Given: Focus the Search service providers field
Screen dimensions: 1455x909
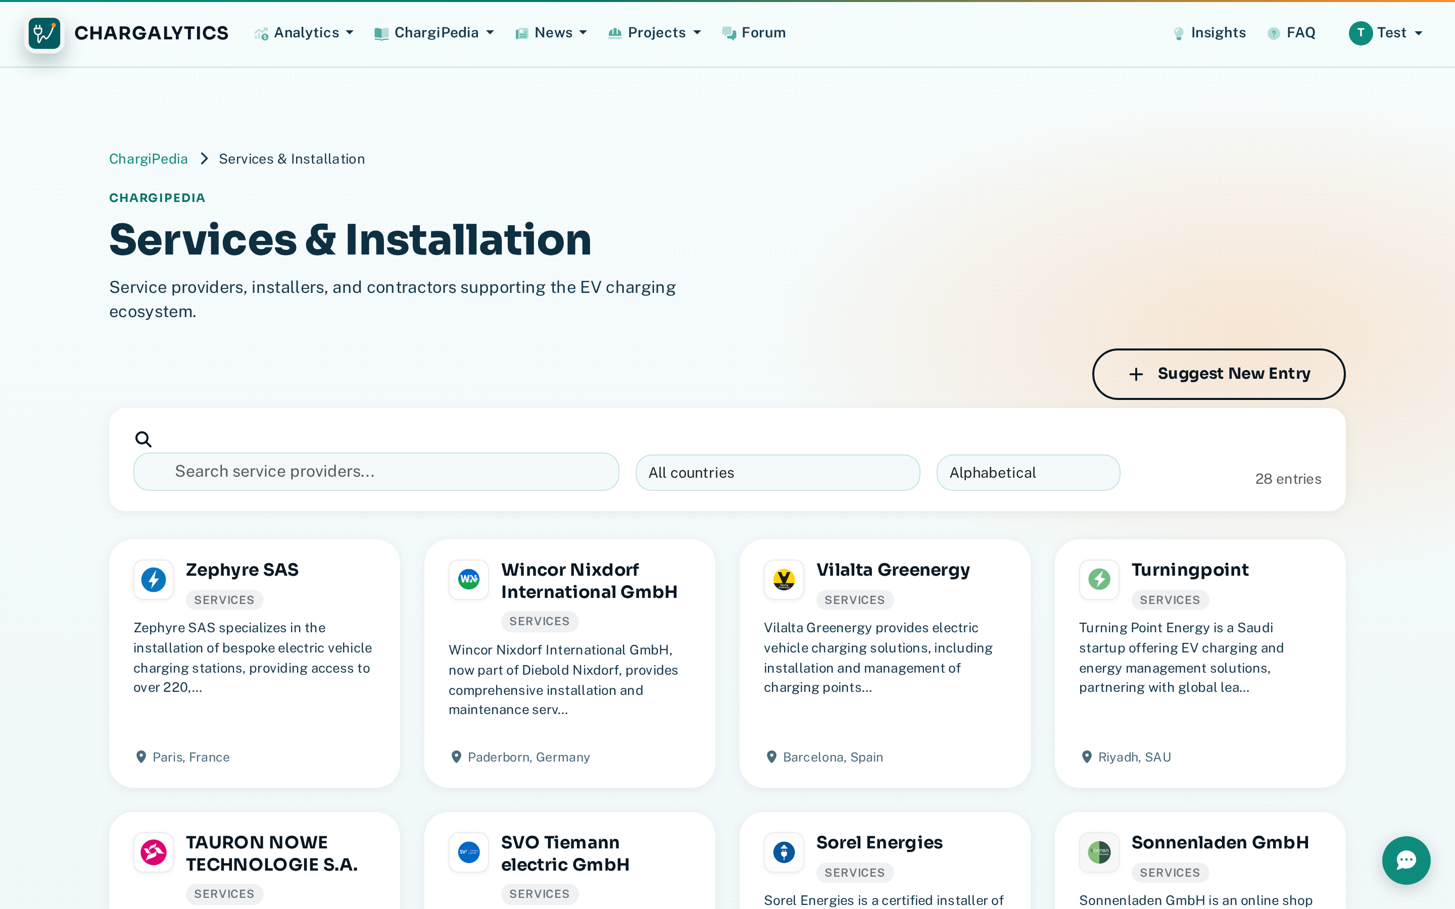Looking at the screenshot, I should (x=376, y=471).
